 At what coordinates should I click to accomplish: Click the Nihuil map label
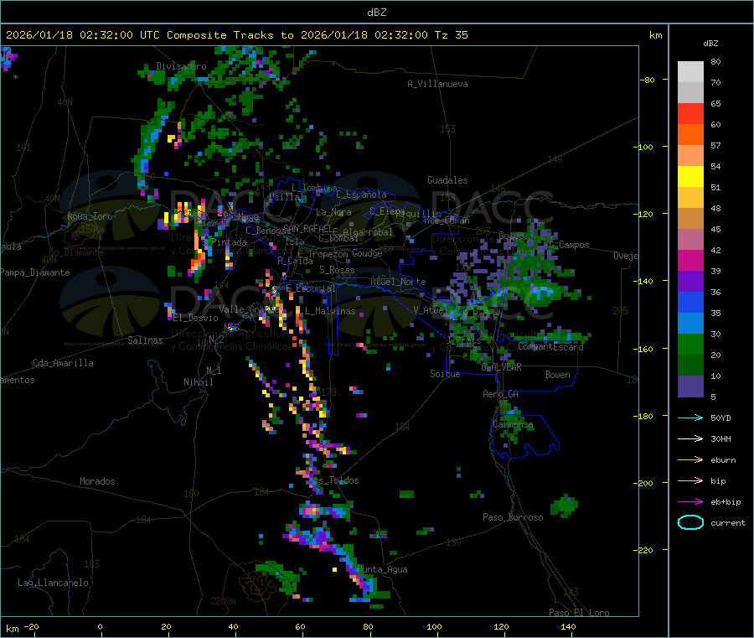(x=198, y=382)
